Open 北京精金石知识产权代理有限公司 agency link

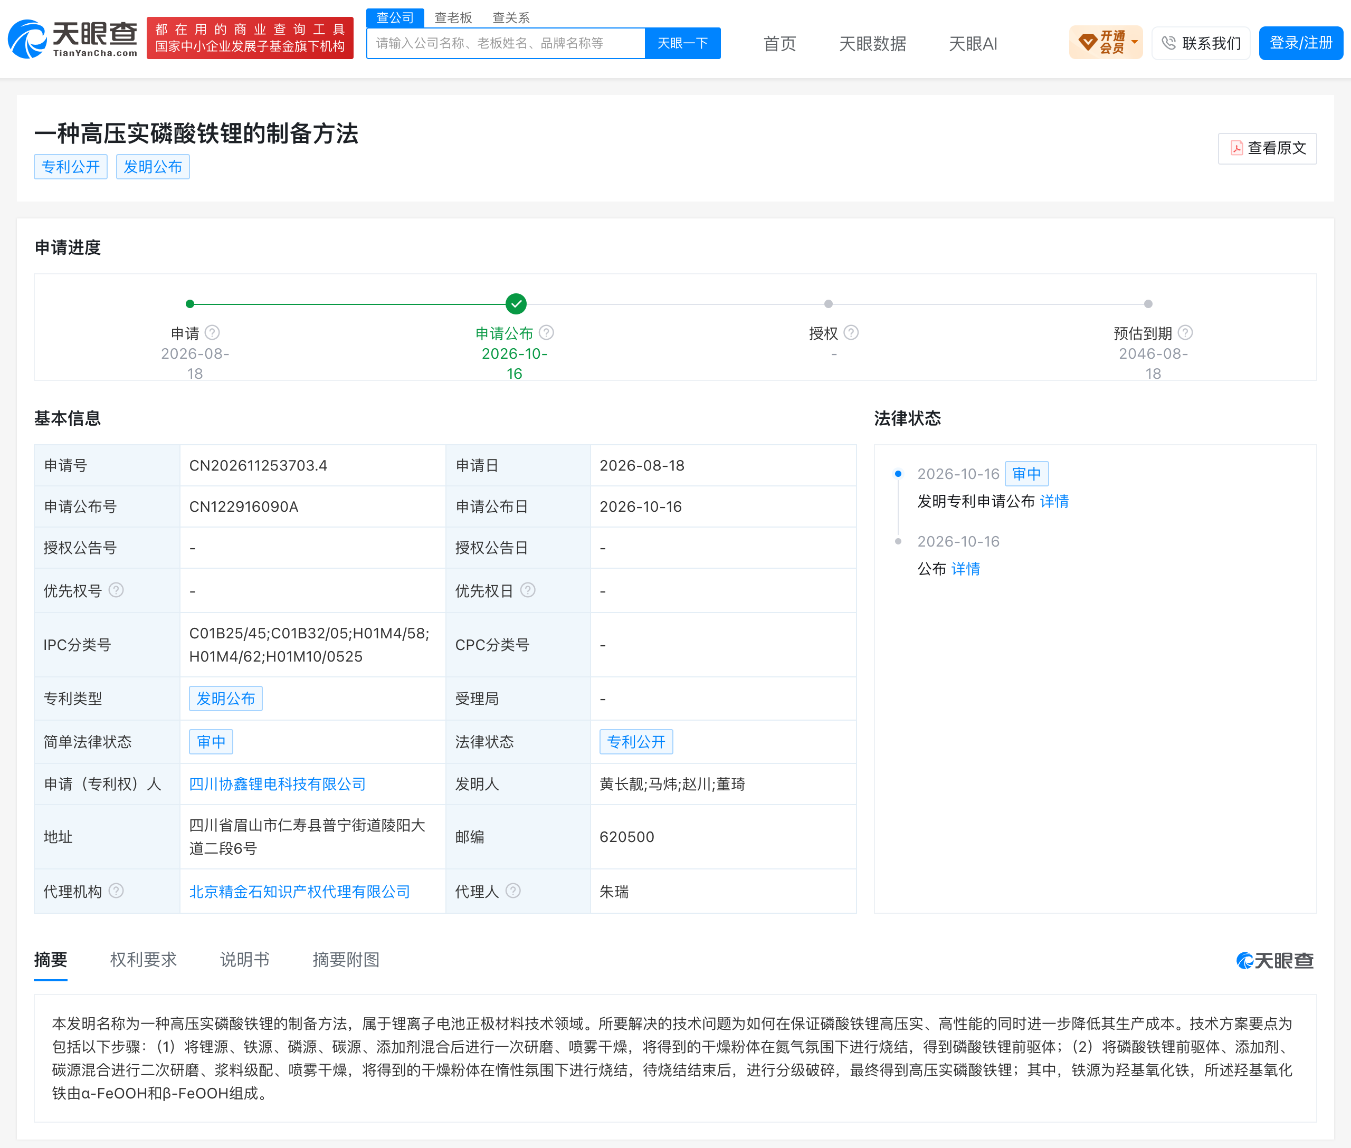300,892
